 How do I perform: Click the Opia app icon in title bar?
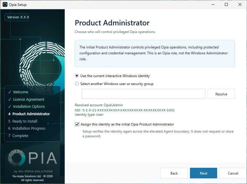5,4
